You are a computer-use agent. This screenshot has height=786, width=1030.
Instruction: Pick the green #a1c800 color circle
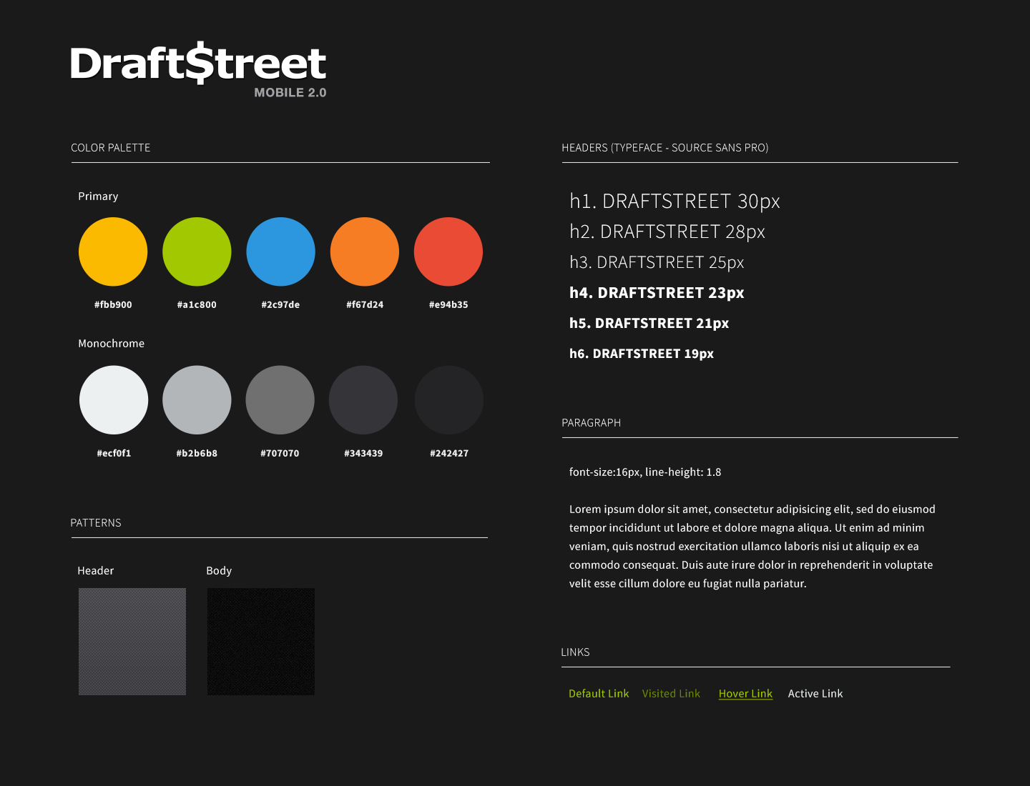[x=197, y=252]
